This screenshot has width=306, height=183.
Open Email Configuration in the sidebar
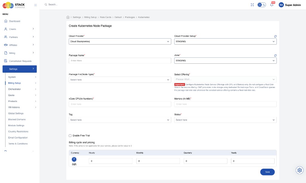(18, 138)
